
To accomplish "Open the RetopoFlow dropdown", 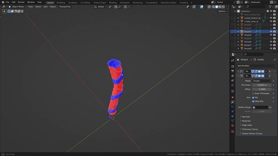I will point(66,7).
